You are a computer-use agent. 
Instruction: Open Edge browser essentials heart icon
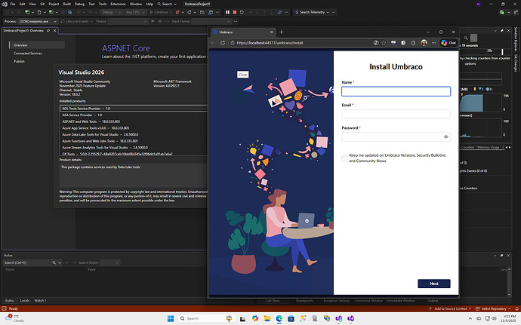point(393,43)
